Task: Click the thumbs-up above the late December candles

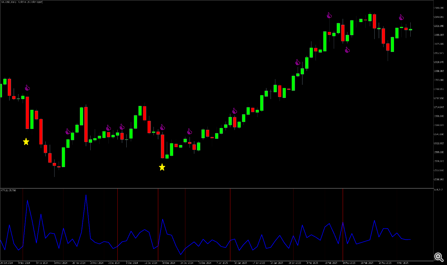Action: point(190,131)
